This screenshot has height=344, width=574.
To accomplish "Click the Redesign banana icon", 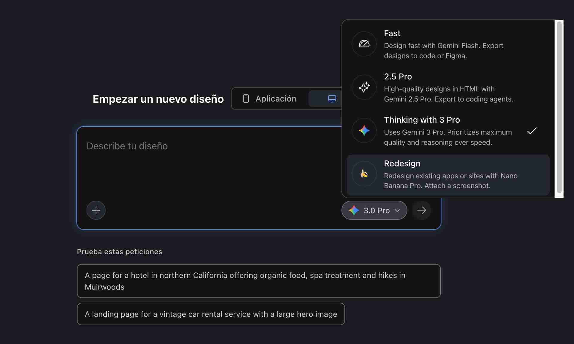I will tap(364, 174).
